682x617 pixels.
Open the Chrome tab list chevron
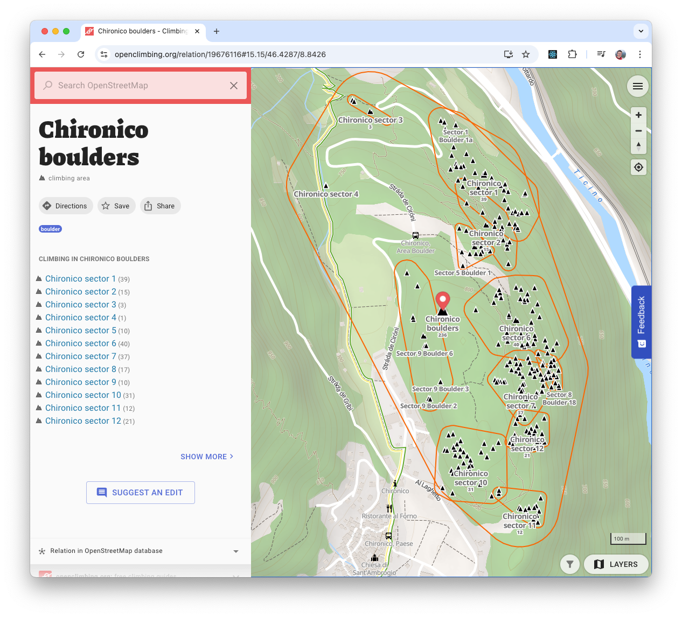pos(641,31)
